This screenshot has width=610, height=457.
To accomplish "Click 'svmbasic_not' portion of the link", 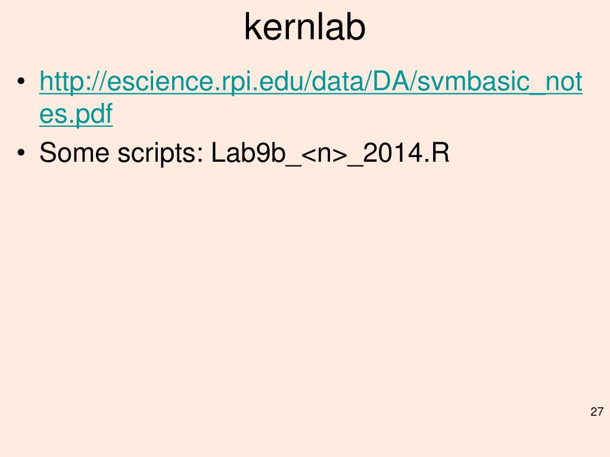I will [x=500, y=82].
